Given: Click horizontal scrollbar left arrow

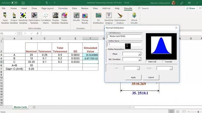Looking at the screenshot, I should click(x=133, y=107).
